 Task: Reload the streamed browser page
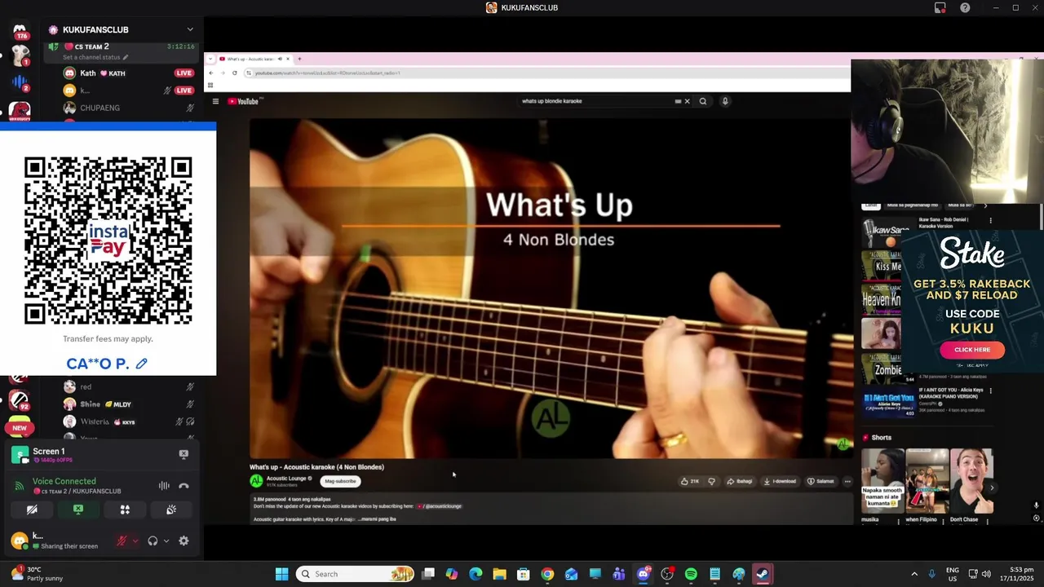[235, 73]
